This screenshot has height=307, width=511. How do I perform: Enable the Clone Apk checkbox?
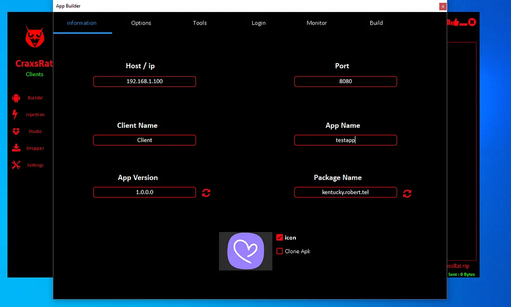click(280, 251)
